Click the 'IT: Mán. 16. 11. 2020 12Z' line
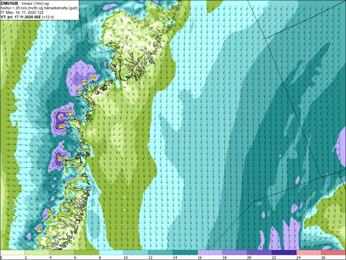 click(x=22, y=12)
